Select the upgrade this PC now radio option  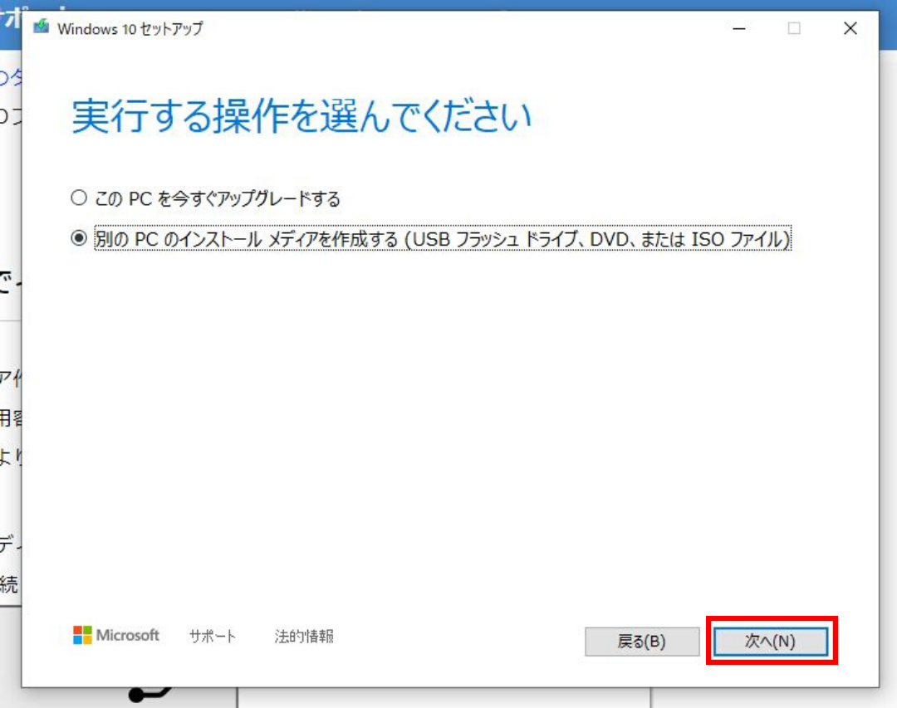(79, 198)
